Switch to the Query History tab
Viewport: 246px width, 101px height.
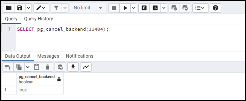[x=39, y=19]
